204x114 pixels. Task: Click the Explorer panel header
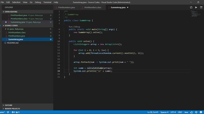coord(9,8)
